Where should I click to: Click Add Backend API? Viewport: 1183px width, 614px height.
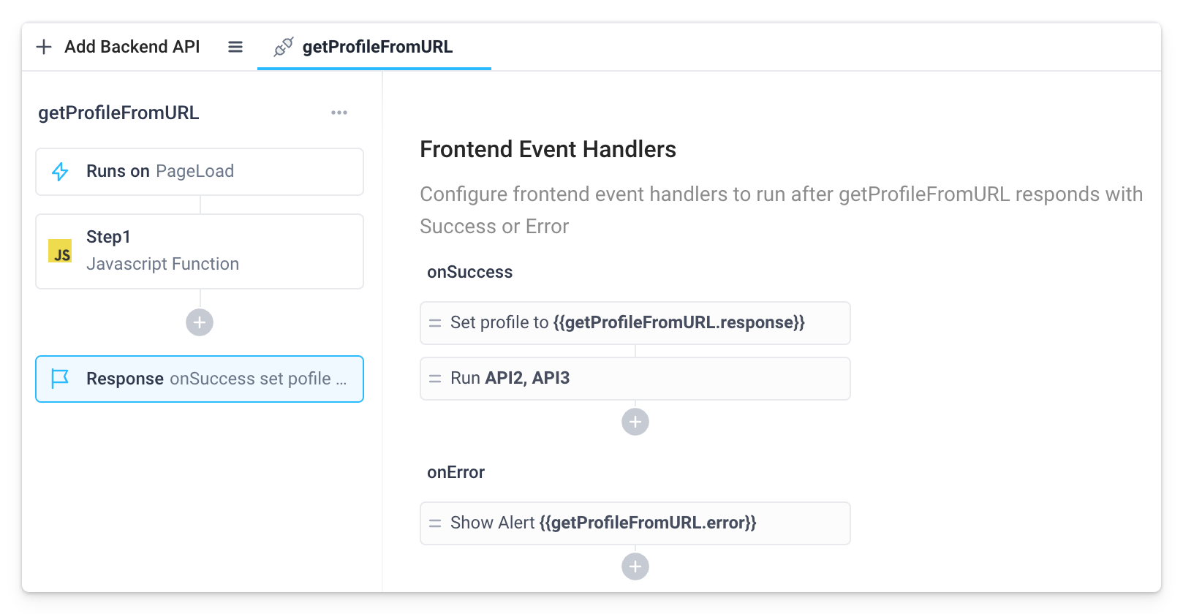(x=118, y=47)
